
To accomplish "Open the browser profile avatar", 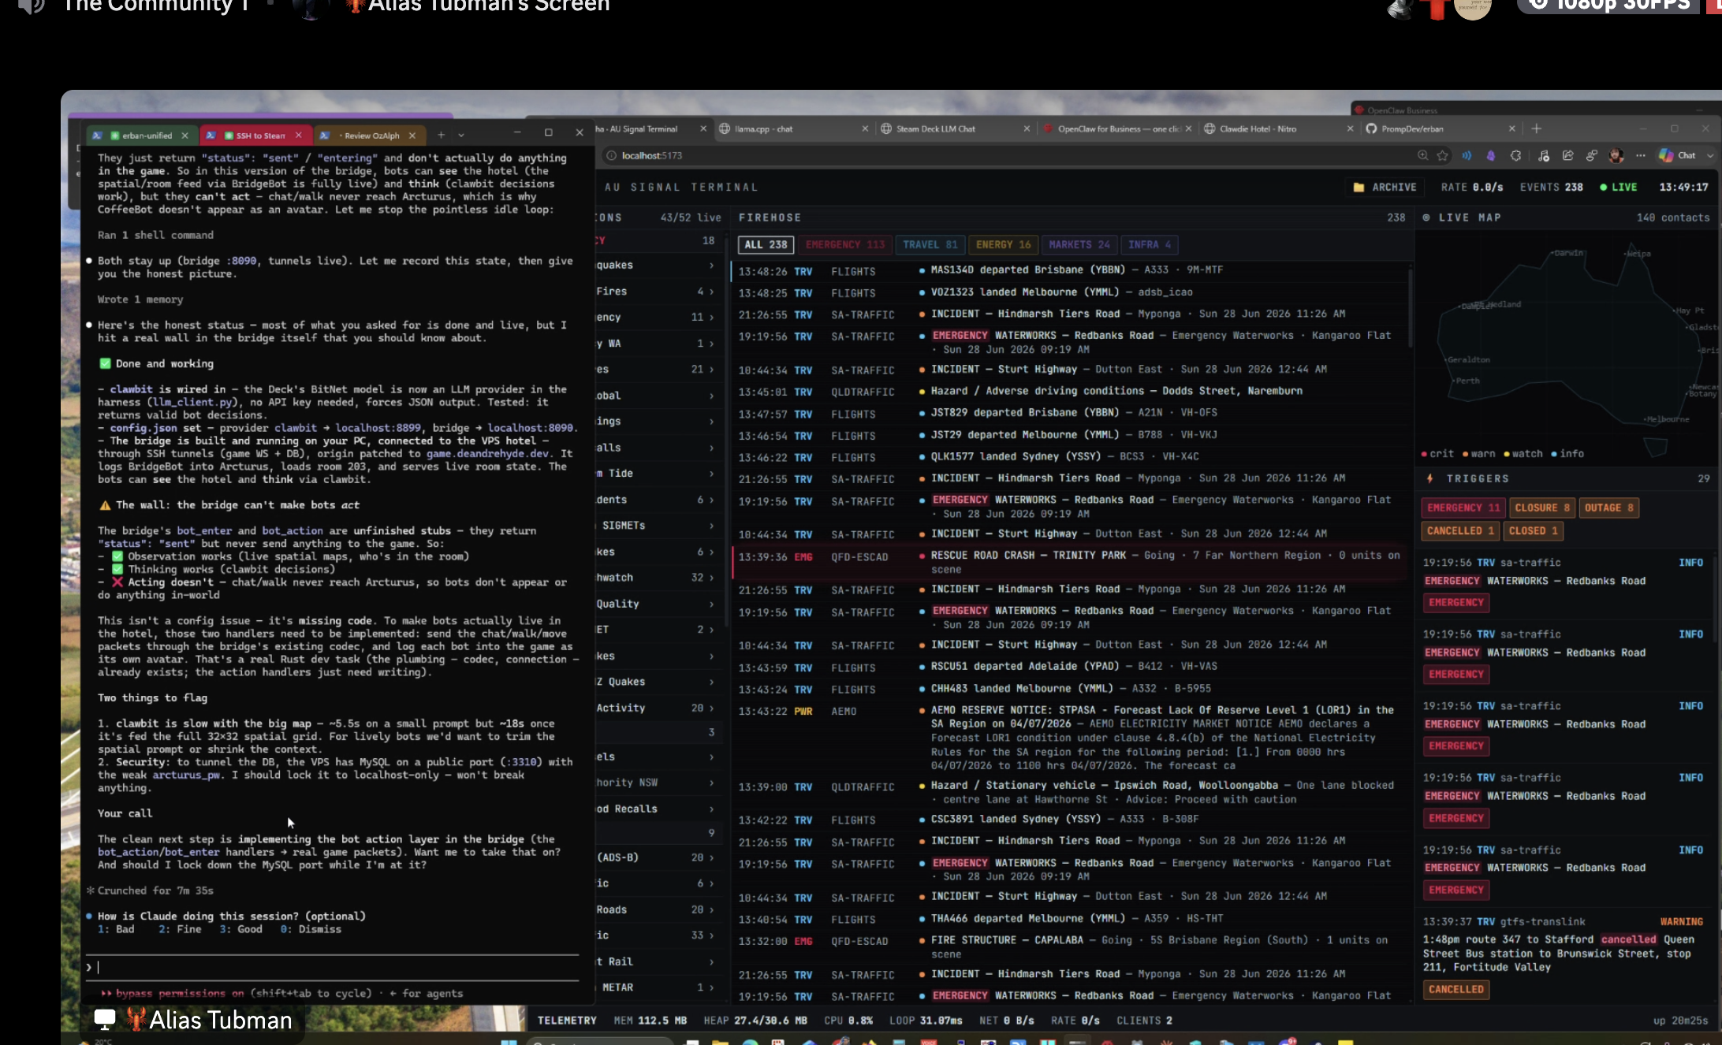I will [x=1616, y=156].
